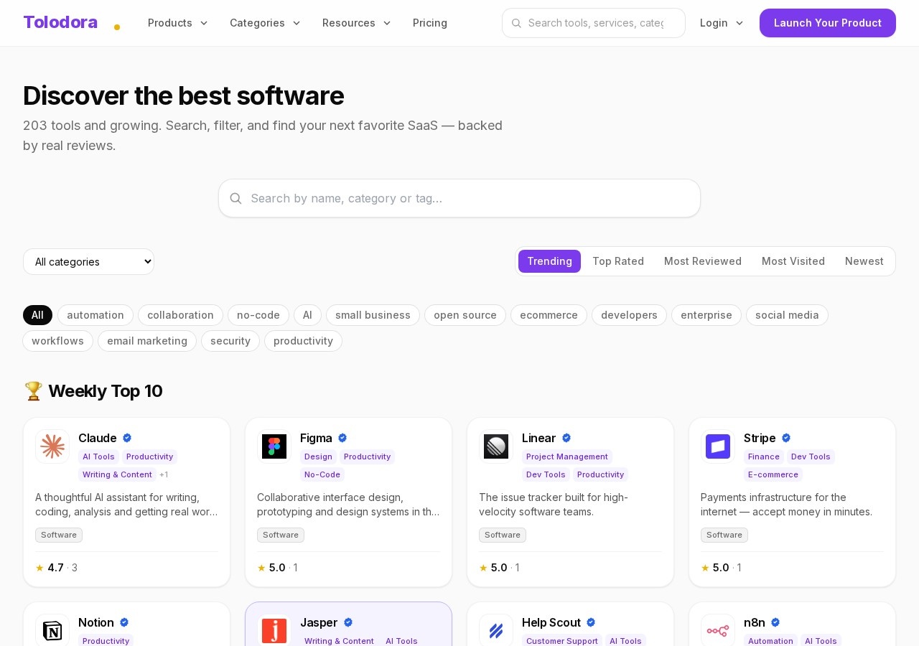Viewport: 919px width, 646px height.
Task: Click Launch Your Product button
Action: [828, 23]
